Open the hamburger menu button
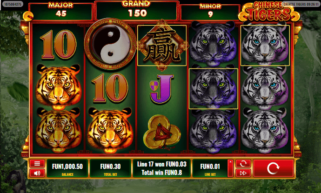Image resolution: width=321 pixels, height=193 pixels. [x=37, y=164]
